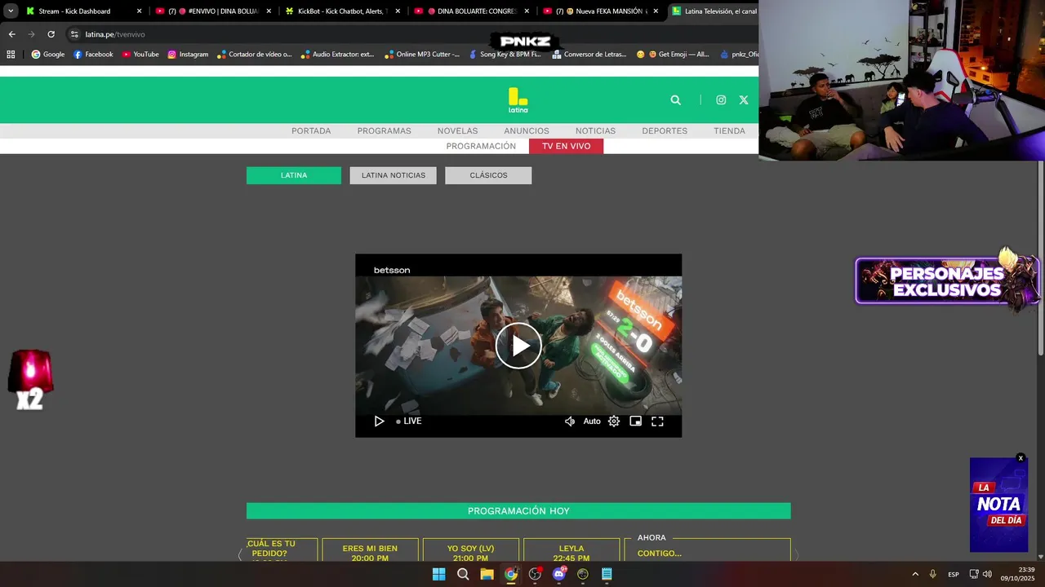Close the KickBot tab
This screenshot has height=587, width=1045.
pyautogui.click(x=397, y=11)
